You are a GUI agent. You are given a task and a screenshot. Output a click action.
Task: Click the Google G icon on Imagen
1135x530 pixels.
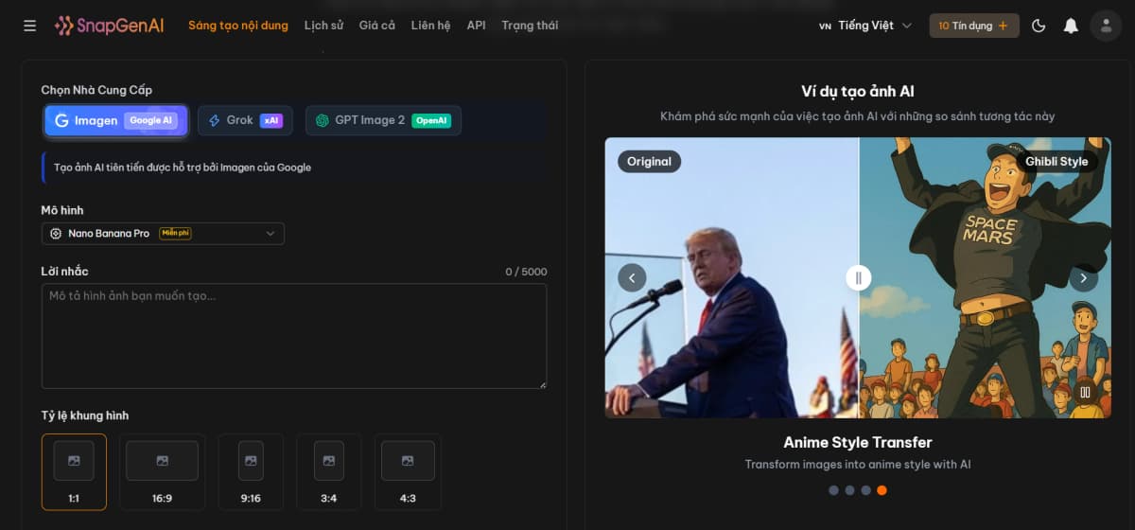tap(61, 120)
